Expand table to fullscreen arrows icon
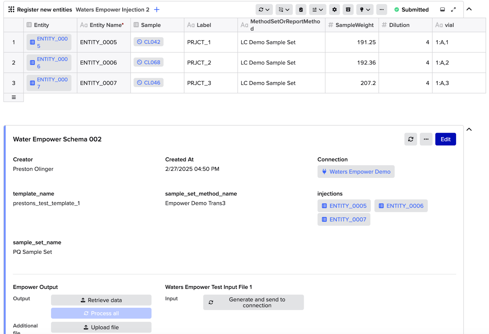 click(x=454, y=9)
